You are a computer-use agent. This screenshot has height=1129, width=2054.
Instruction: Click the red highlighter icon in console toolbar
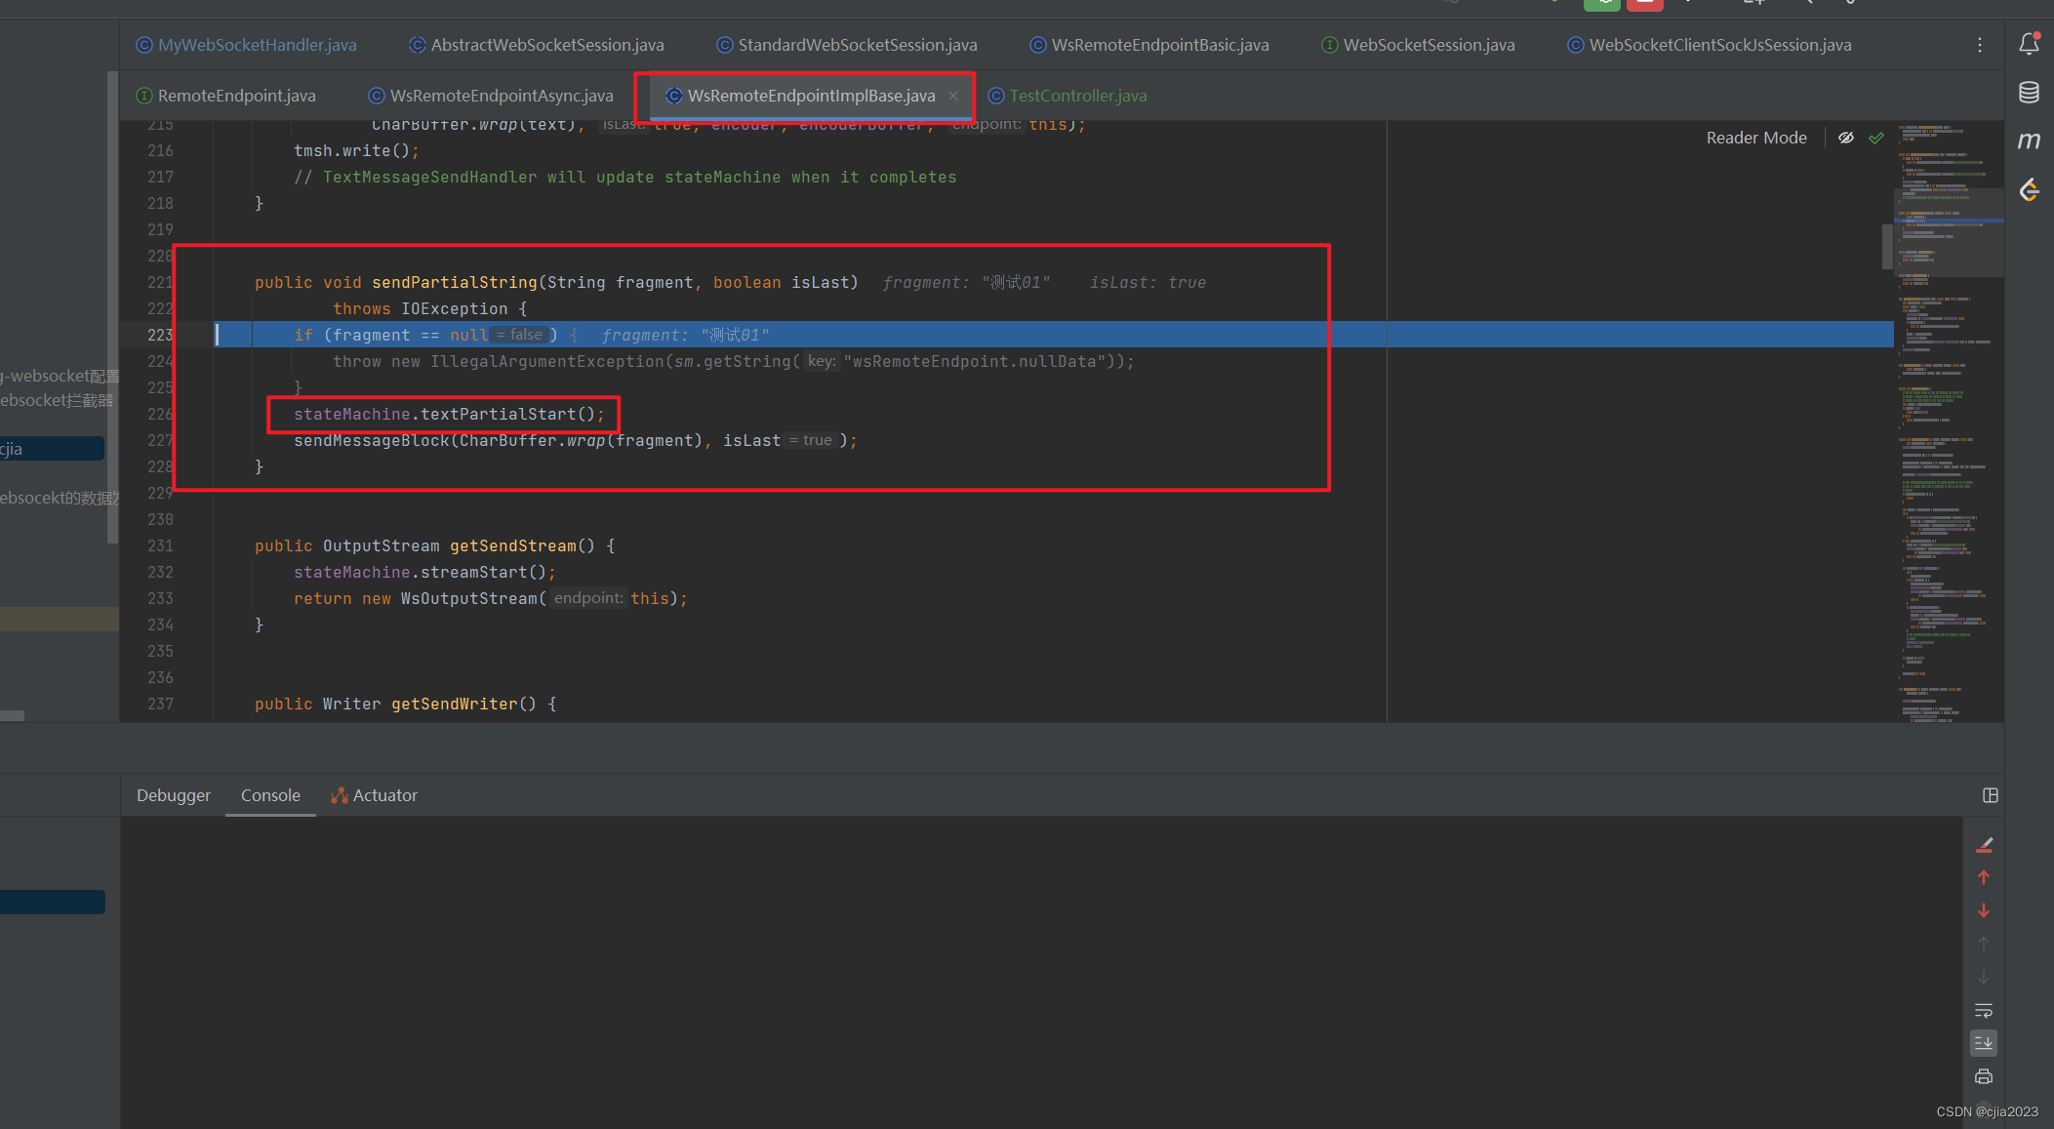point(1983,845)
